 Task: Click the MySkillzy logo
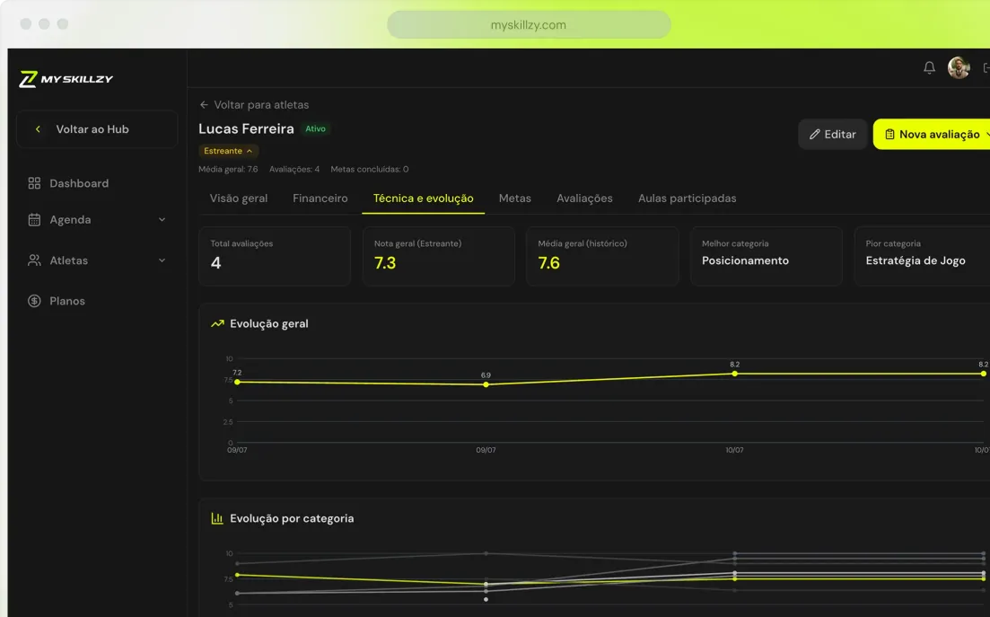tap(66, 79)
